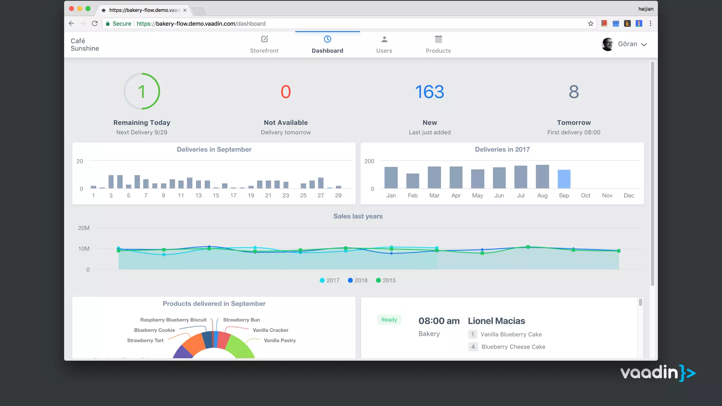Viewport: 722px width, 406px height.
Task: Click Göran's profile avatar picture
Action: click(x=607, y=44)
